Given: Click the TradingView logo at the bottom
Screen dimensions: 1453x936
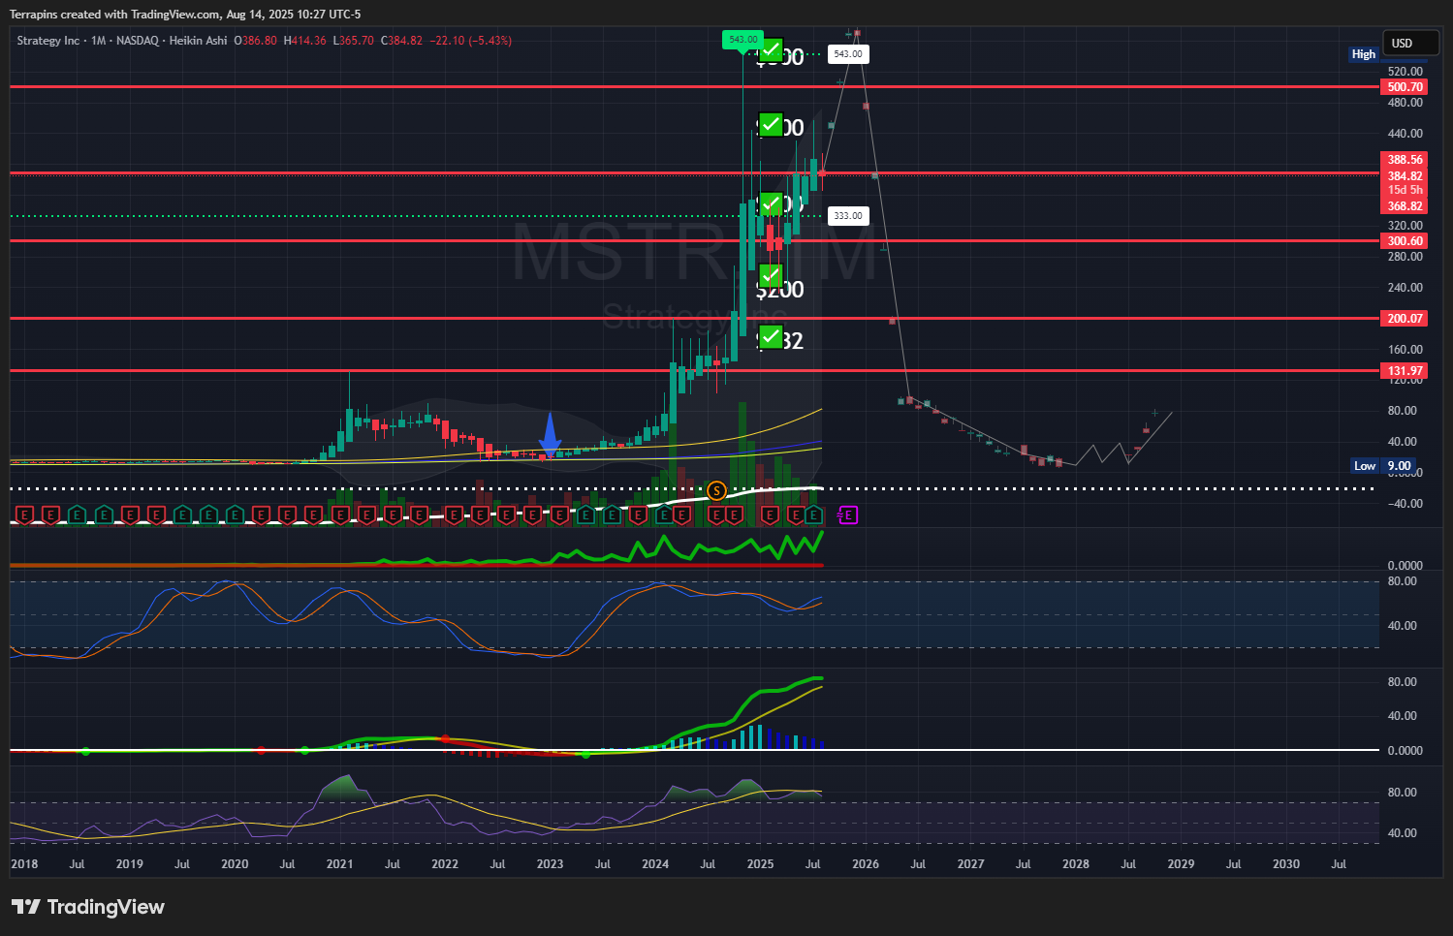Looking at the screenshot, I should [x=88, y=907].
